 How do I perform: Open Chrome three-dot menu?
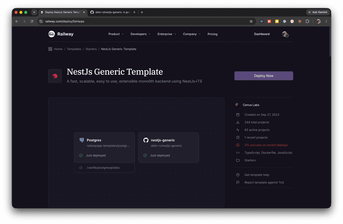click(x=326, y=21)
